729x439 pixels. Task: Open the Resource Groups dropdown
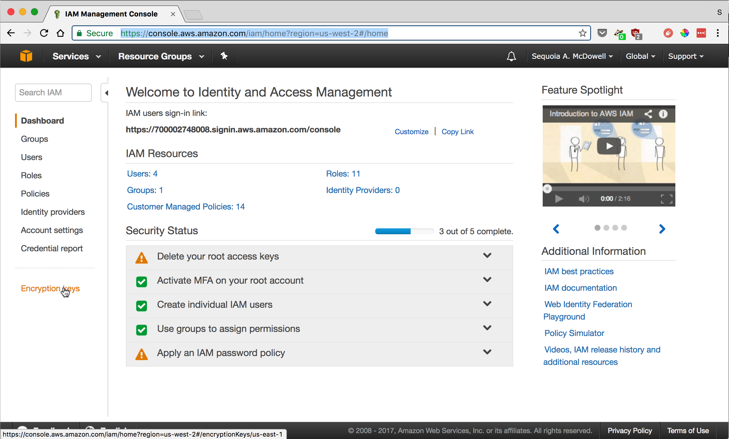tap(161, 56)
